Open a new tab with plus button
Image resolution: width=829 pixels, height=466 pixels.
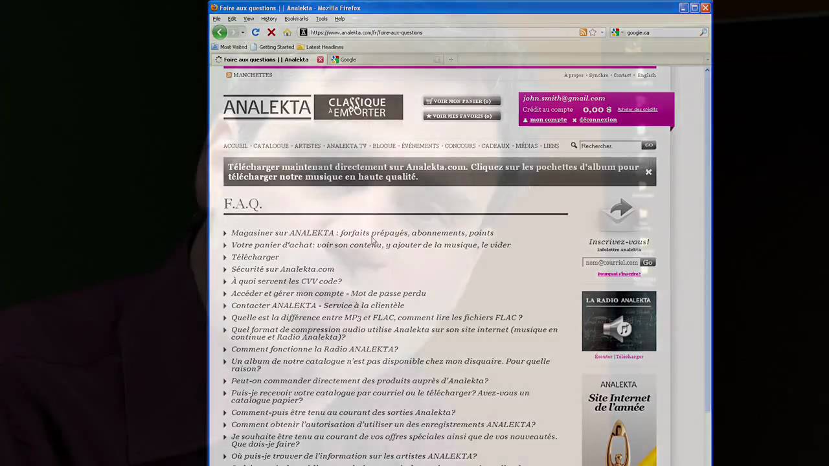pyautogui.click(x=451, y=60)
